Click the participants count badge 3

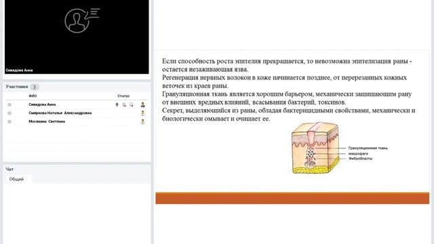coord(35,87)
